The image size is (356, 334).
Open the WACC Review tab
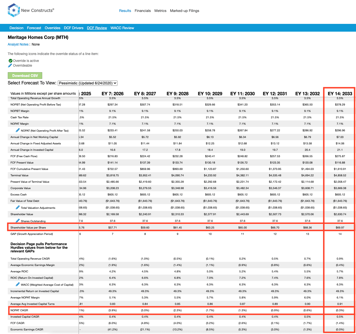[x=122, y=28]
